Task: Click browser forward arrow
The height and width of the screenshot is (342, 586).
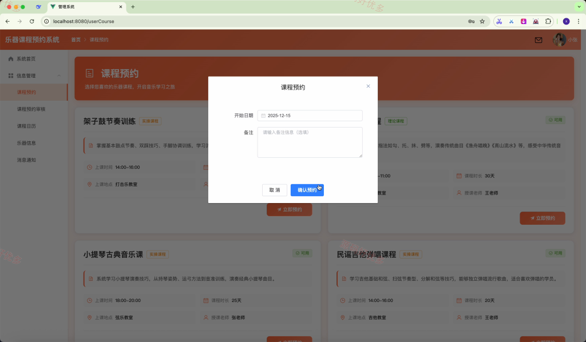Action: [x=19, y=21]
